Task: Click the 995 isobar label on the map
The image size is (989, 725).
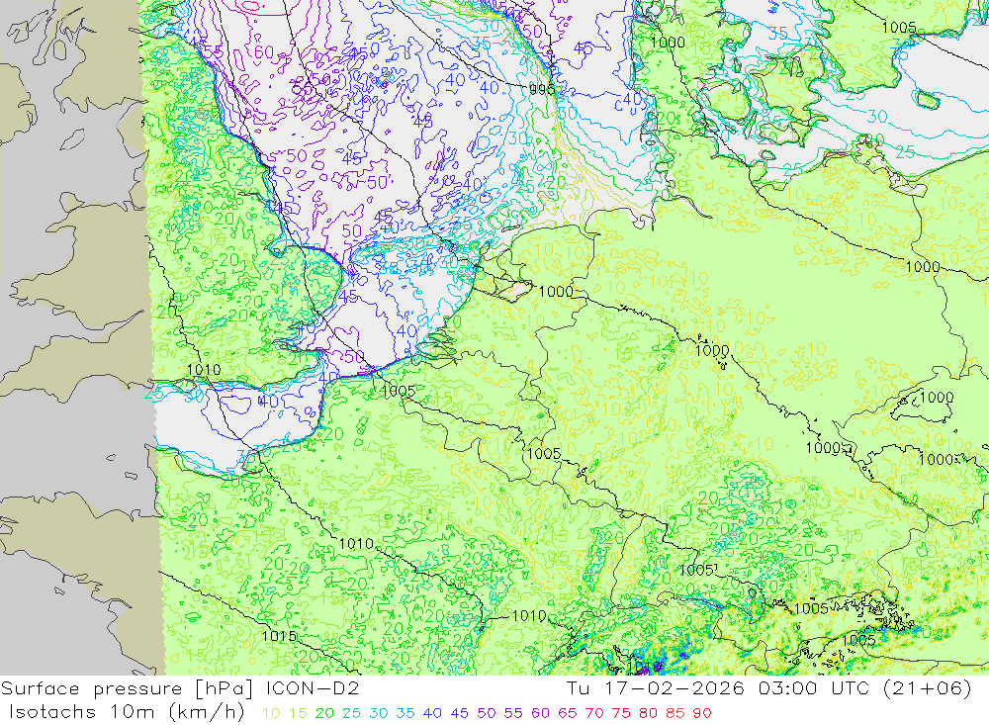Action: click(542, 90)
